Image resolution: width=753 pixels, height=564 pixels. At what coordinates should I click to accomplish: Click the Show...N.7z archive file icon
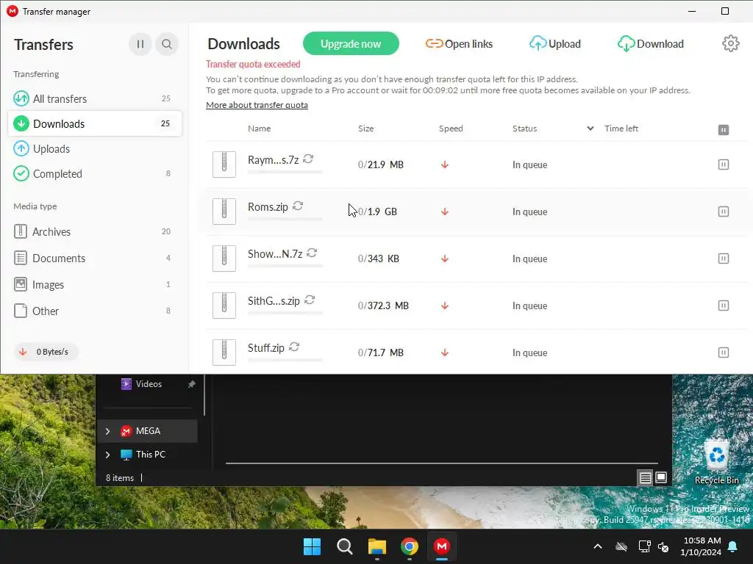tap(224, 258)
